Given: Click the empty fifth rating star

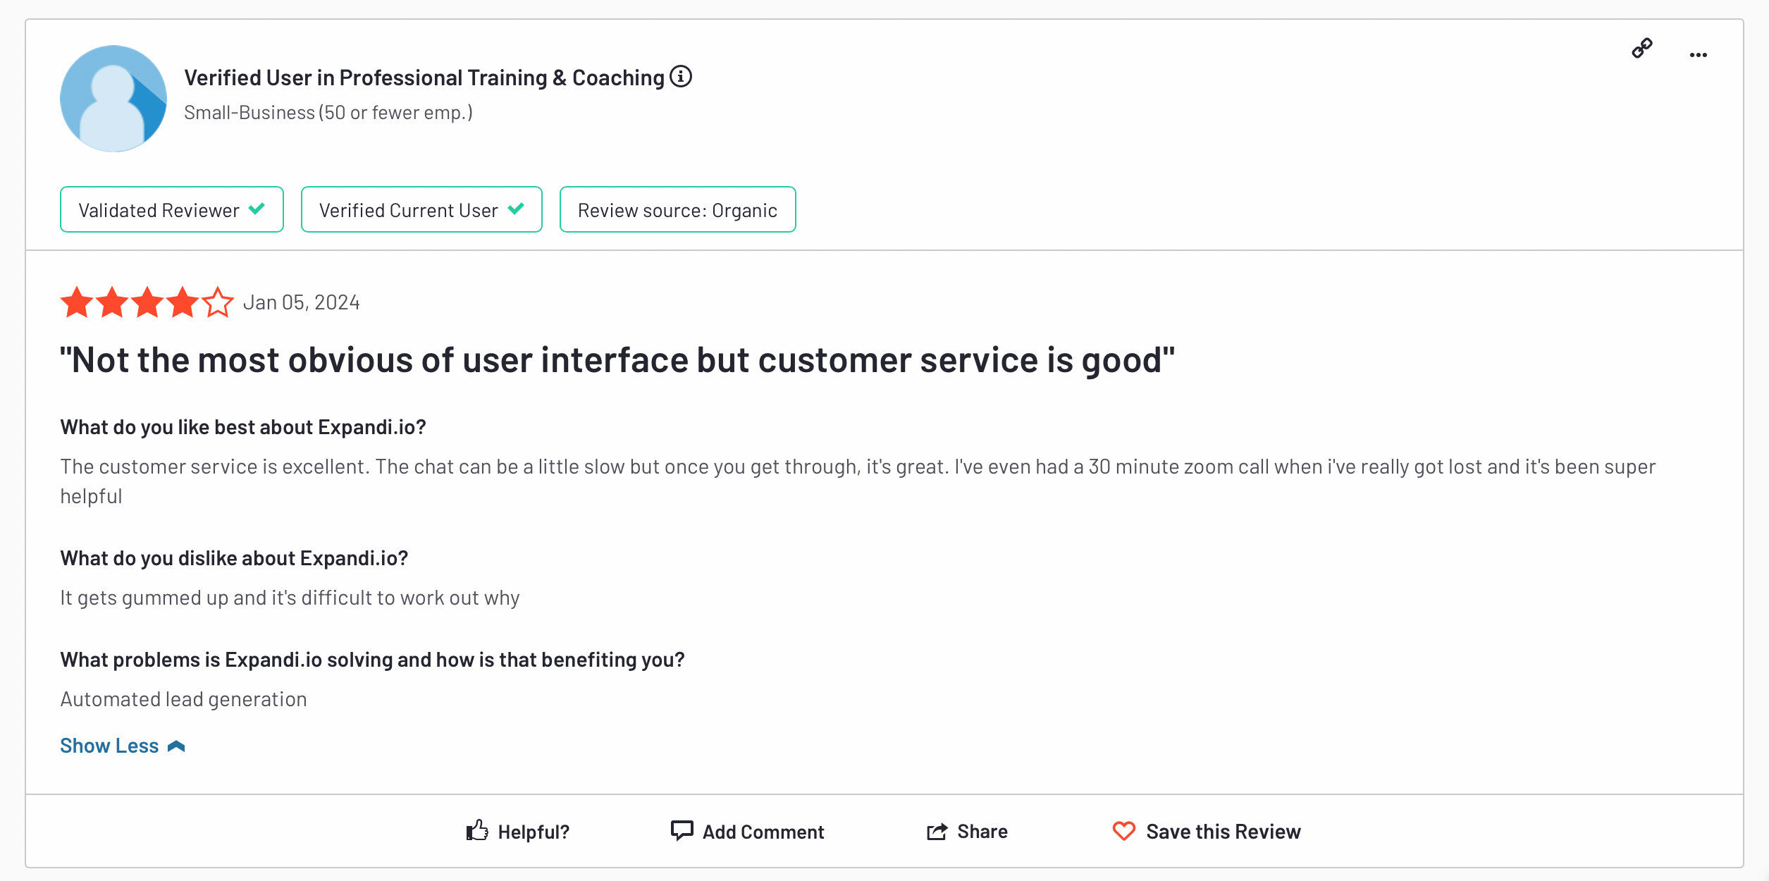Looking at the screenshot, I should [x=218, y=302].
